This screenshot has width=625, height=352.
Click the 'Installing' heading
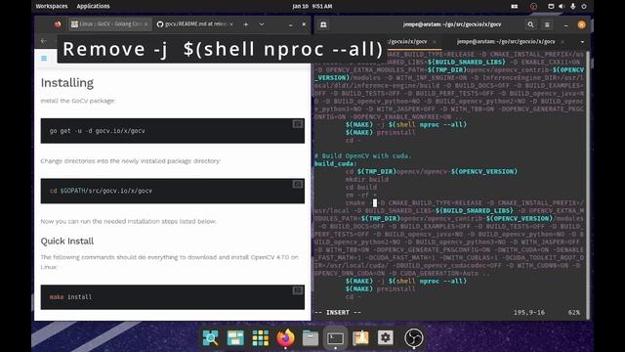point(67,82)
